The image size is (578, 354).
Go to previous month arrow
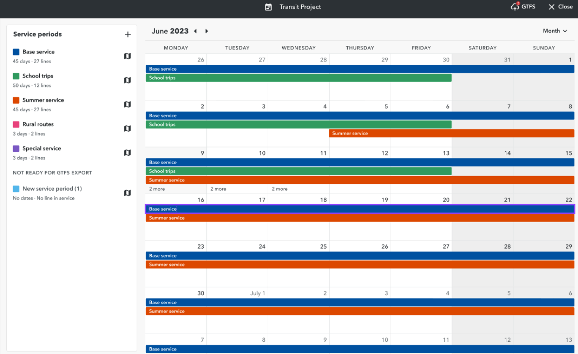coord(195,31)
